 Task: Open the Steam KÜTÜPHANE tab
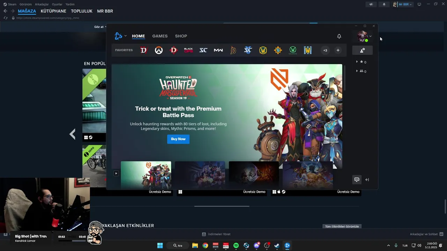(x=53, y=11)
